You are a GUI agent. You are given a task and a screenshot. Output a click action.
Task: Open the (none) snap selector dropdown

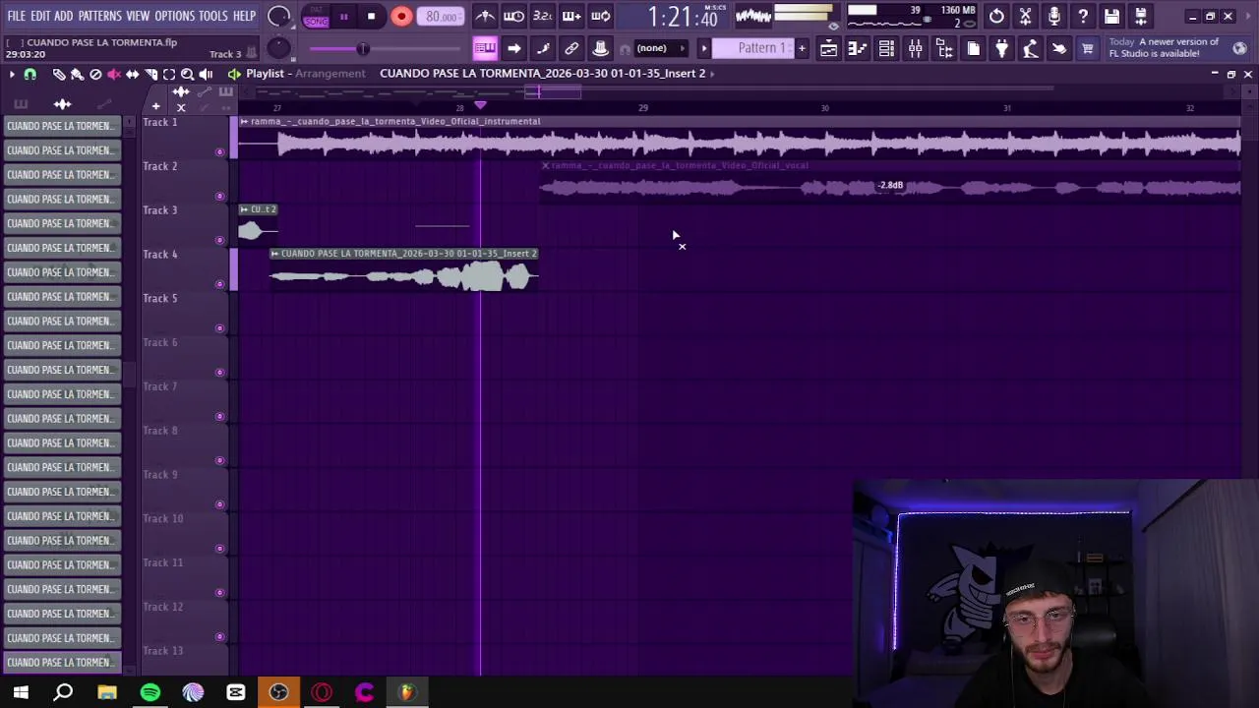(x=659, y=48)
